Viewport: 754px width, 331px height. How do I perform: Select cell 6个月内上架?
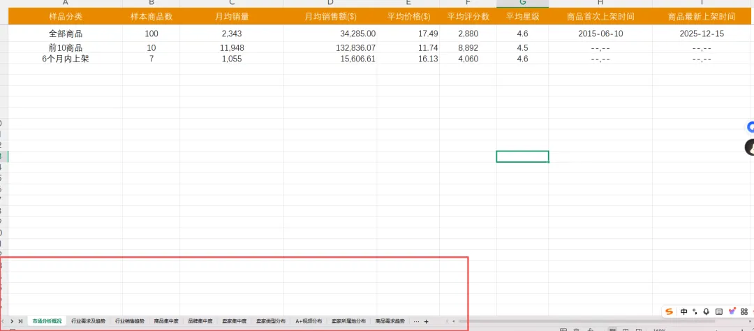click(66, 59)
